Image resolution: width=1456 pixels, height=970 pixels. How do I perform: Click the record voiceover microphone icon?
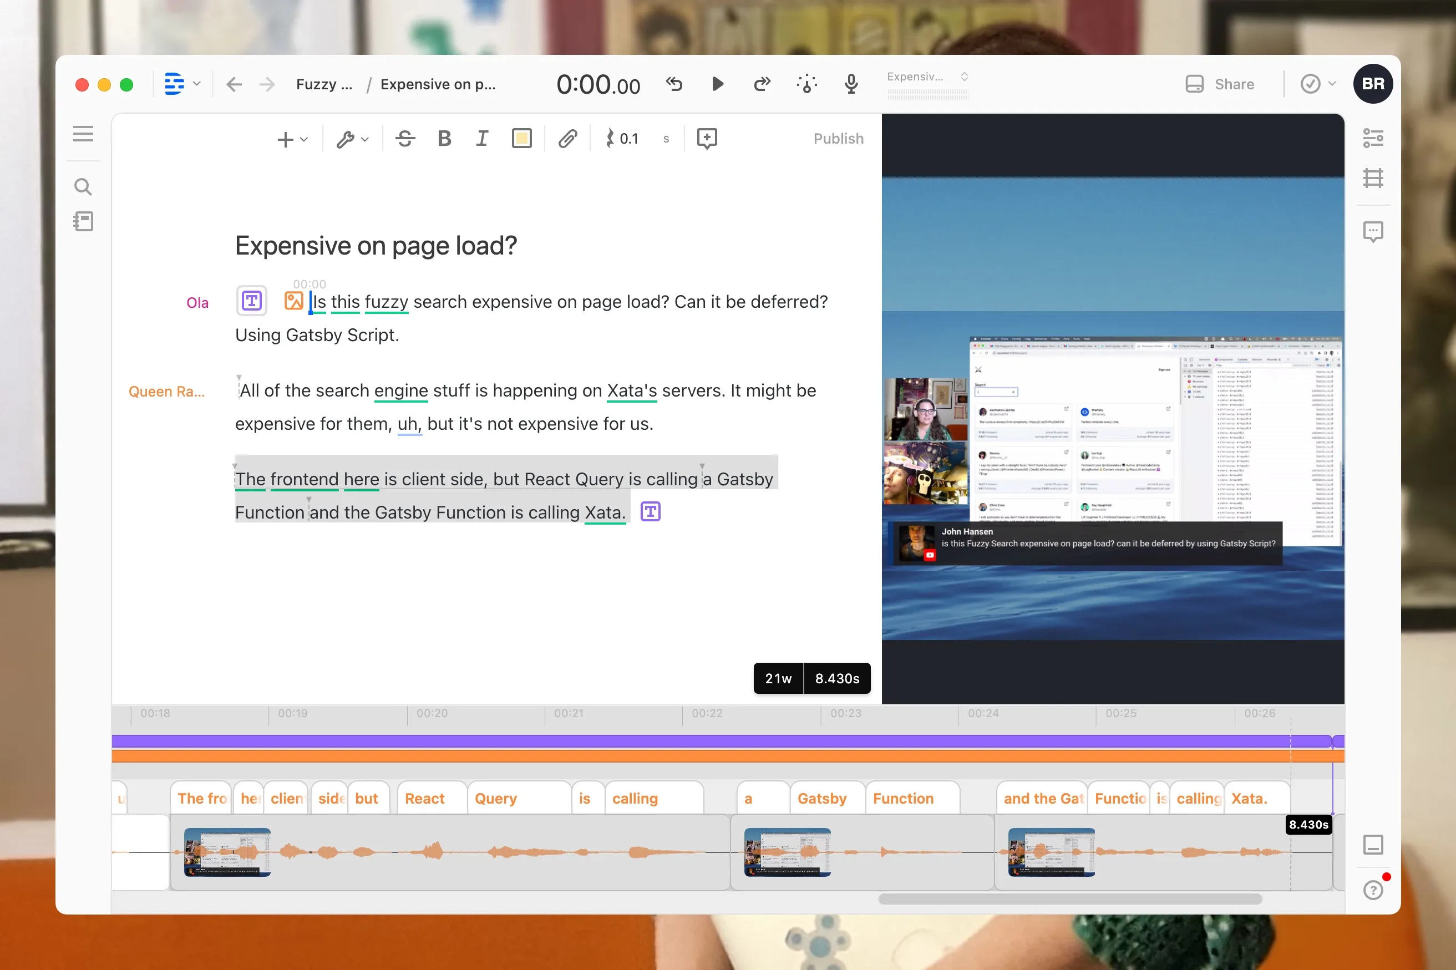click(850, 84)
